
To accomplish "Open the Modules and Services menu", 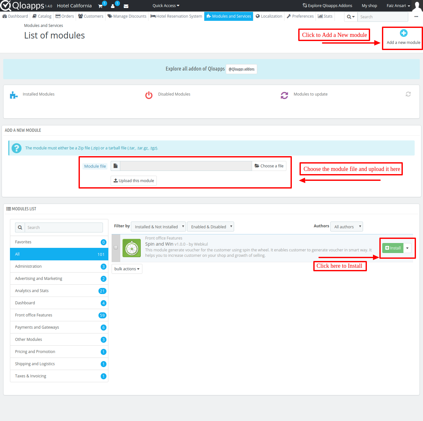I will [x=229, y=16].
